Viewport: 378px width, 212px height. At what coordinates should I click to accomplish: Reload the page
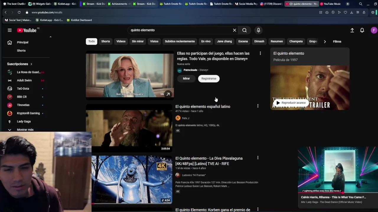(19, 12)
